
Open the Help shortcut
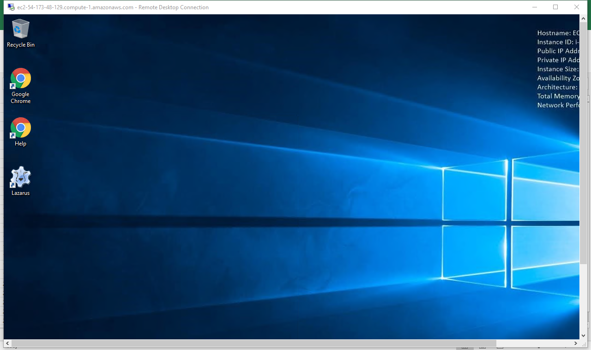(x=20, y=128)
